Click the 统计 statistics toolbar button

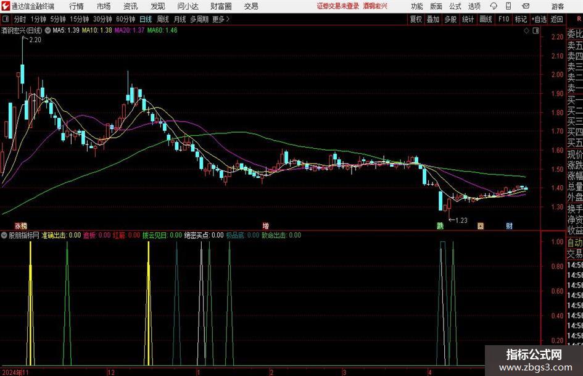(468, 19)
